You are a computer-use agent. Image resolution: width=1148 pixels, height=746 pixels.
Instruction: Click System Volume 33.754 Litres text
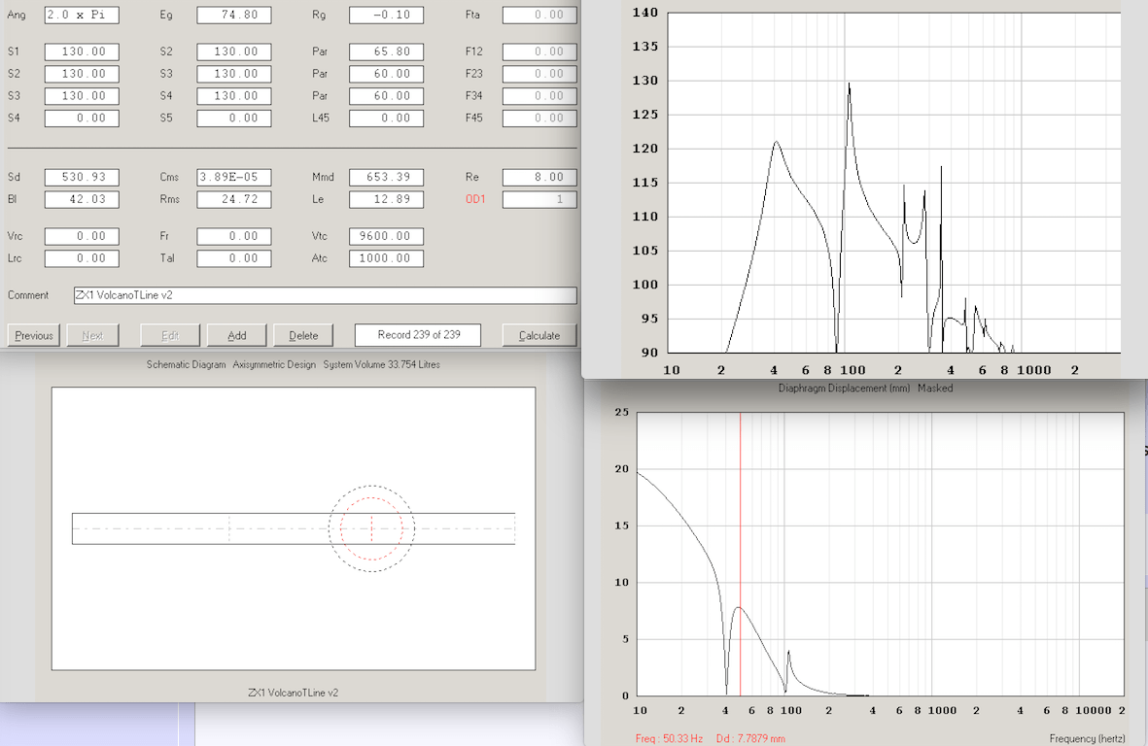pyautogui.click(x=381, y=364)
